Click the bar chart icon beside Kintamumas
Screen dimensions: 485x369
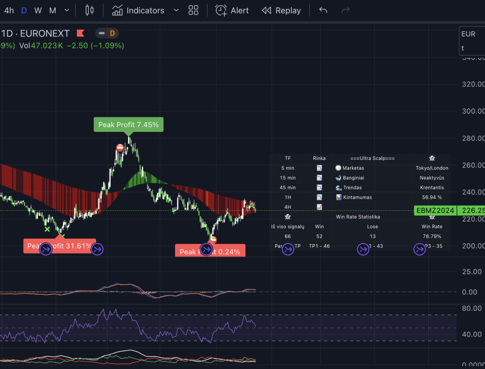click(339, 197)
